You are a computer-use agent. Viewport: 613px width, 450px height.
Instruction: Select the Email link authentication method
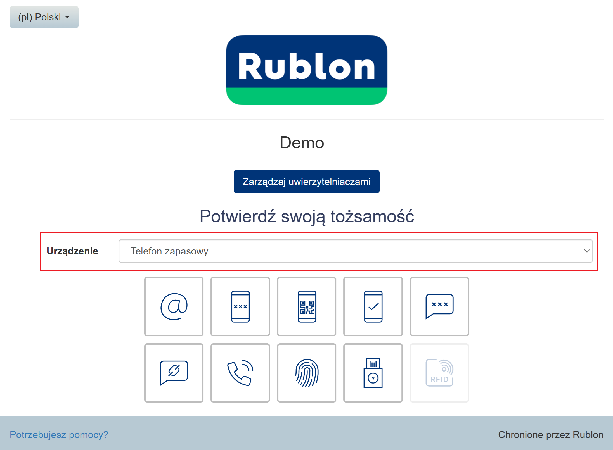coord(174,306)
